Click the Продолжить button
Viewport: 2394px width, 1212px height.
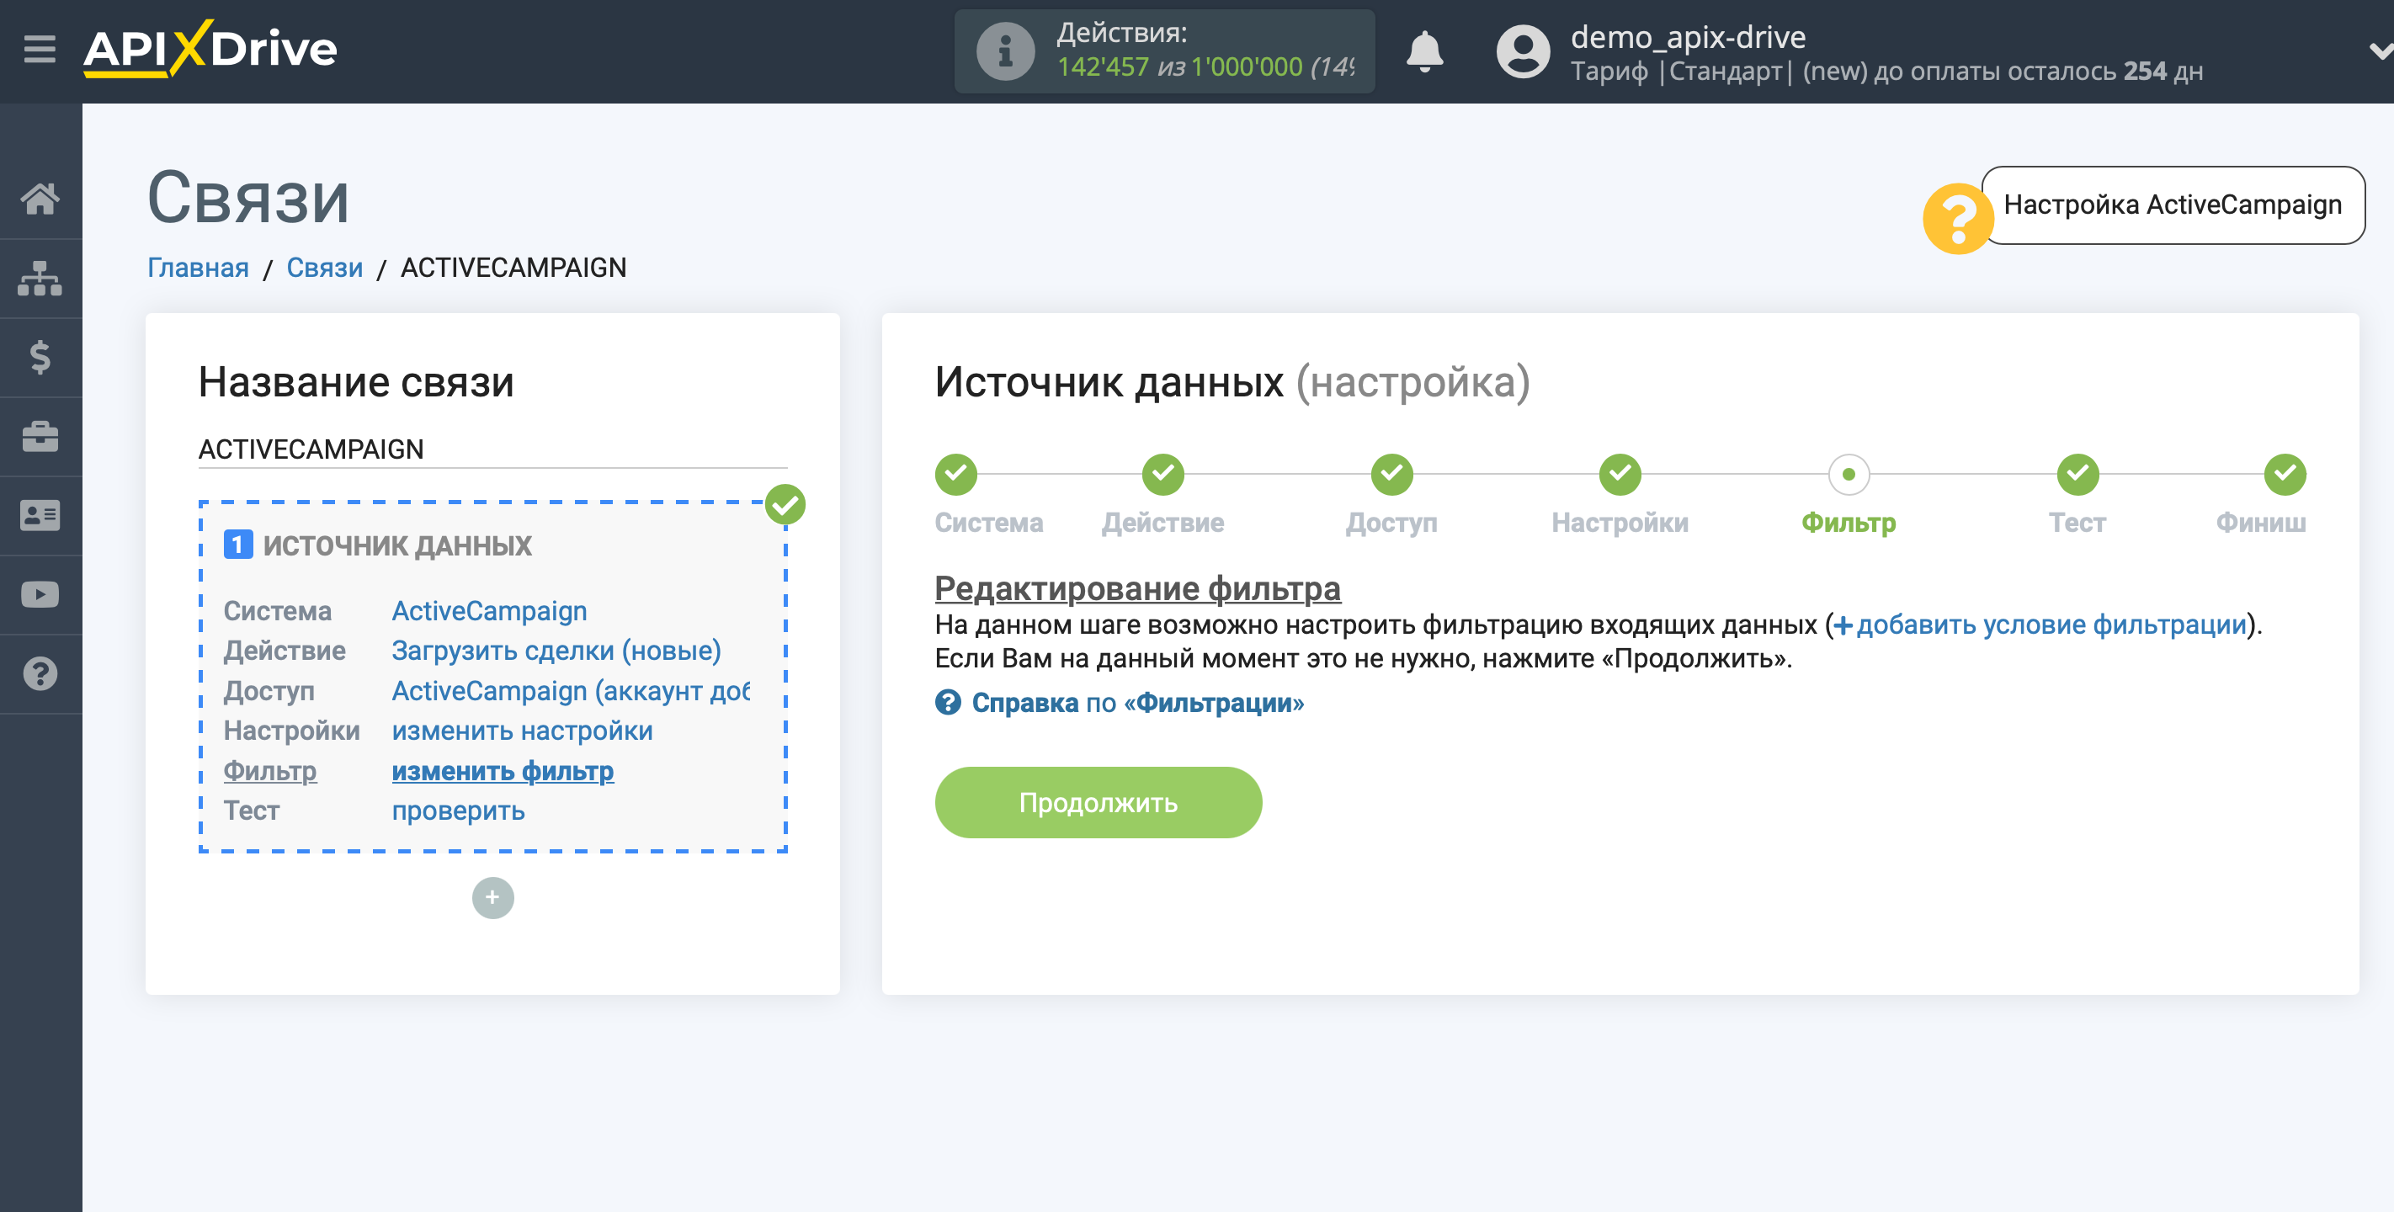[x=1098, y=802]
